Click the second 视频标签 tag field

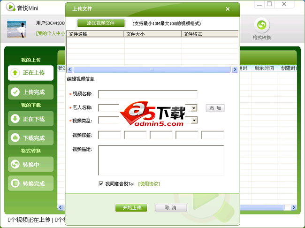pos(135,135)
